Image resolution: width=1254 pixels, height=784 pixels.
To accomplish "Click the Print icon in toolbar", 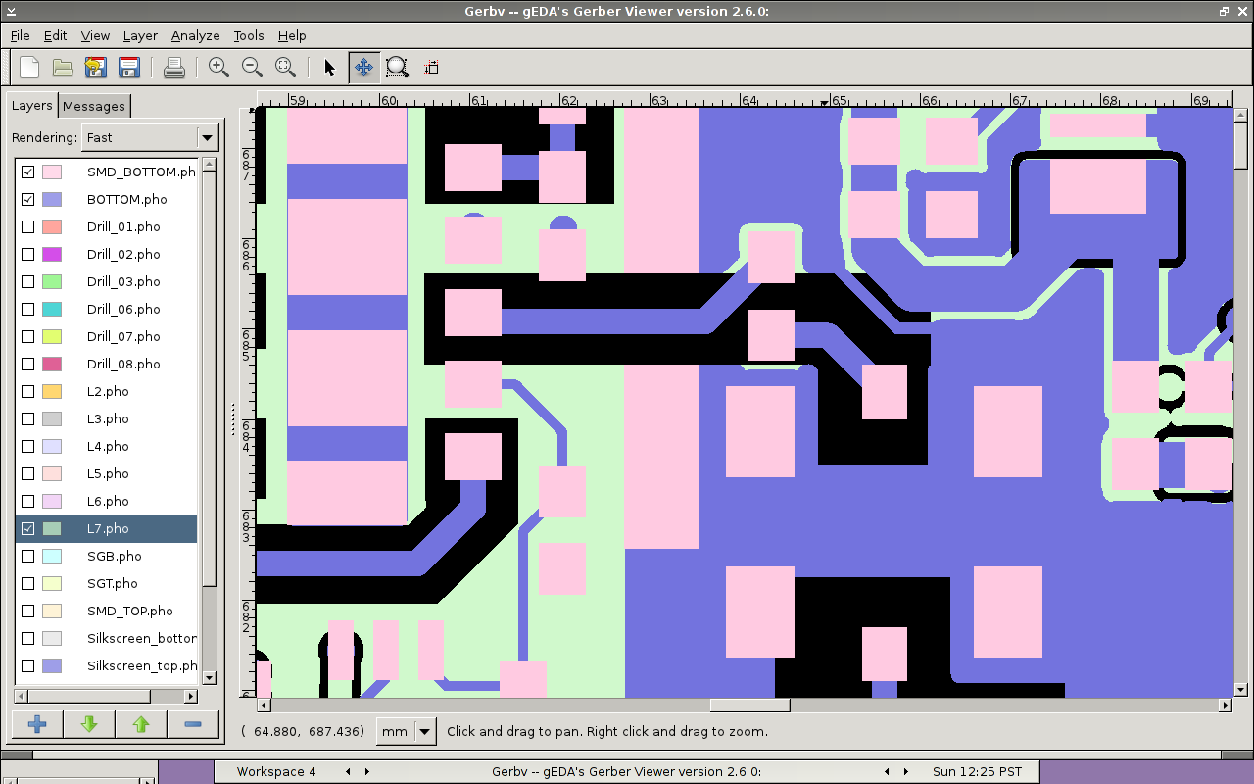I will 174,68.
